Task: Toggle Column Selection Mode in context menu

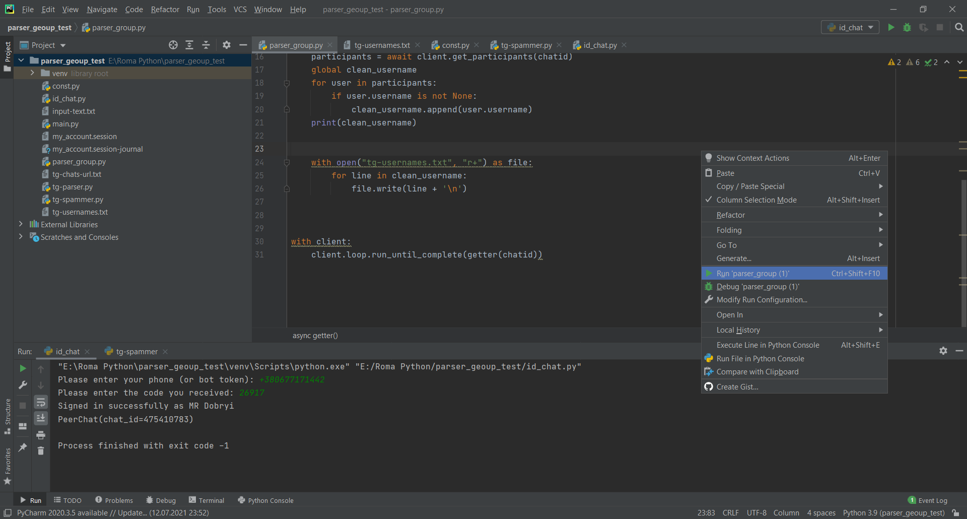Action: 794,200
